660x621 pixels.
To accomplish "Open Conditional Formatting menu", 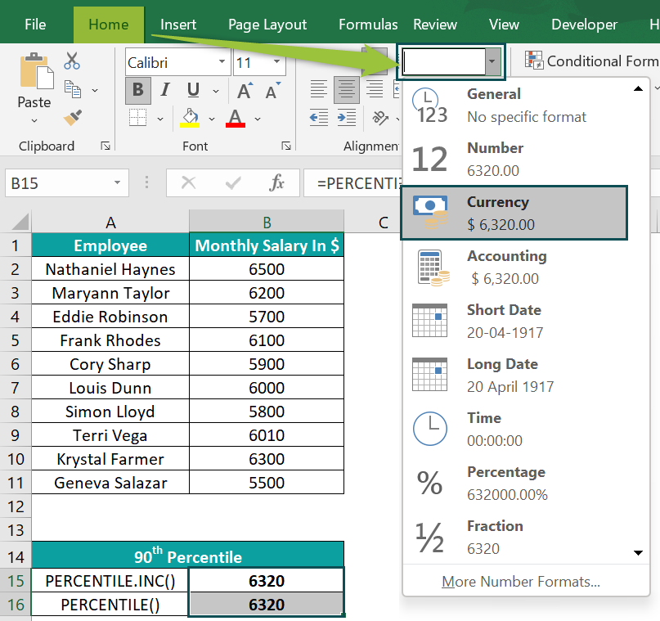I will point(591,61).
